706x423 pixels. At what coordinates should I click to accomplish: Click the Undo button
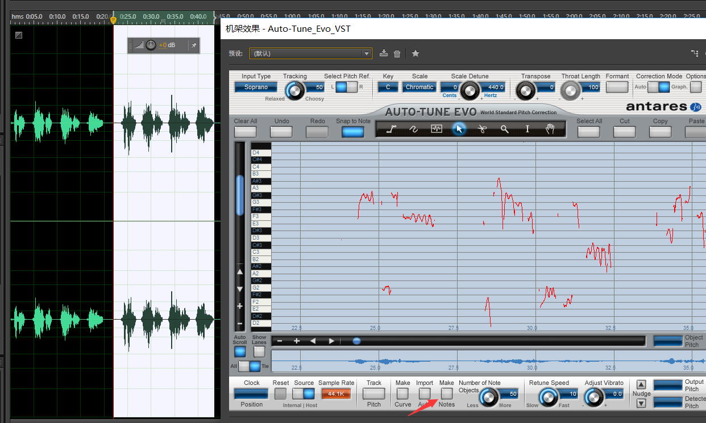coord(281,132)
